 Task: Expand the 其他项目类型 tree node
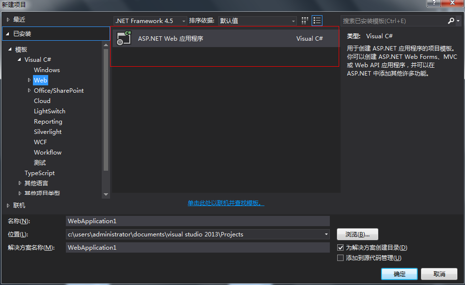(x=20, y=193)
